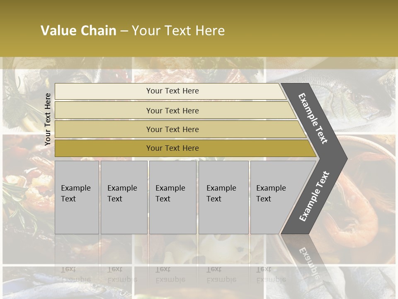Viewport: 398px width, 299px height.
Task: Click the darkest gold text bar
Action: 172,148
